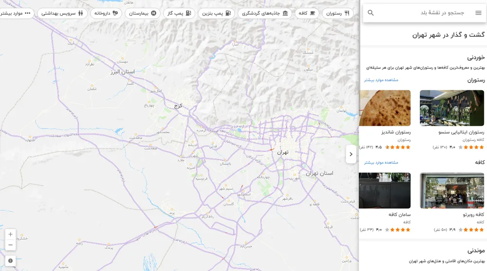This screenshot has height=271, width=487.
Task: Click the report problem exclamation icon
Action: 10,261
